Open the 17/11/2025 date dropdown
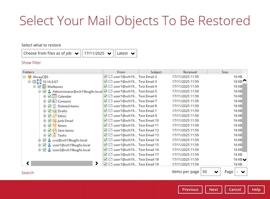The width and height of the screenshot is (270, 199). coord(98,53)
